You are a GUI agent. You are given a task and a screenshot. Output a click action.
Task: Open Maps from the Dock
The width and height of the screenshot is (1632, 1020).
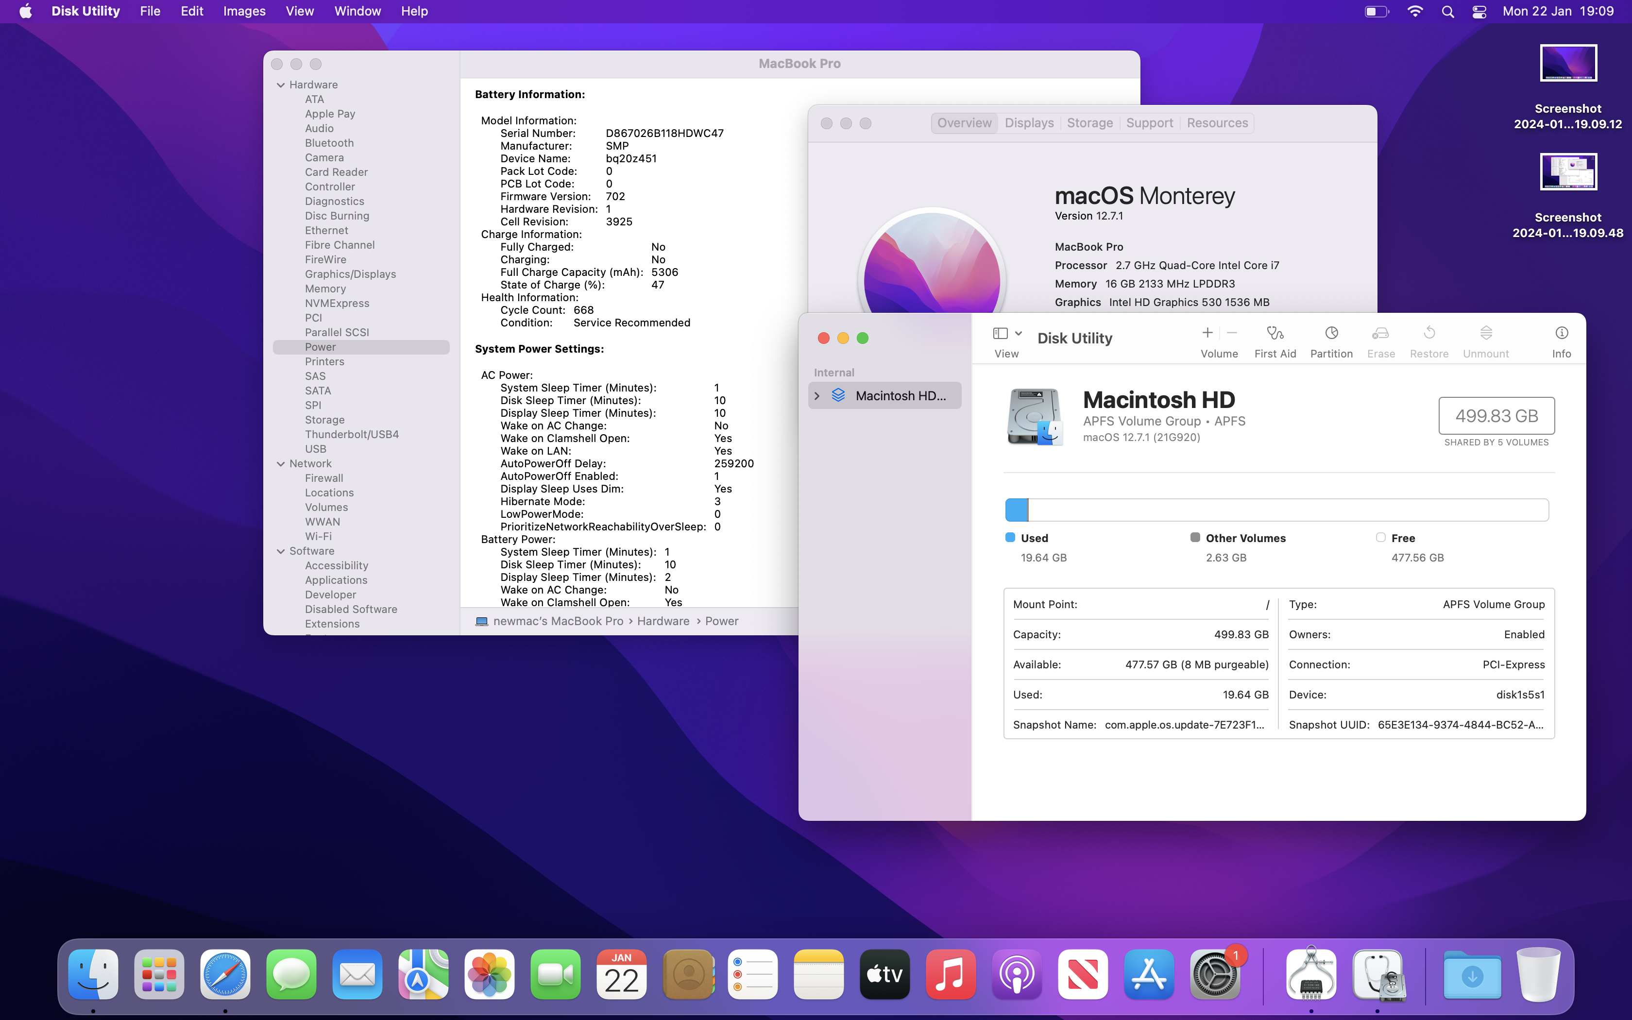[x=424, y=974]
